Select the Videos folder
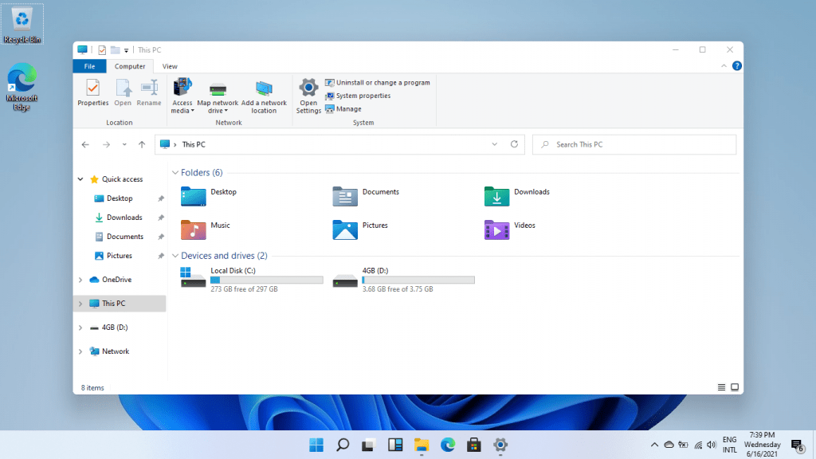Viewport: 816px width, 459px height. click(x=496, y=229)
